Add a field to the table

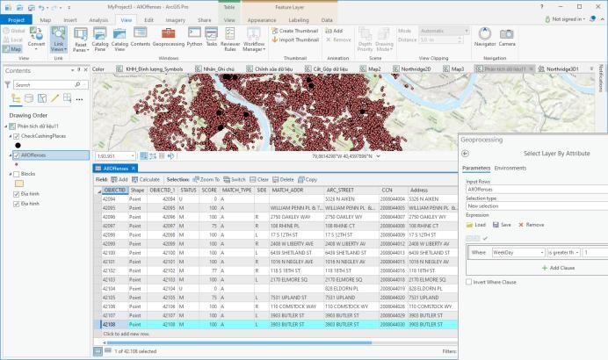(119, 179)
